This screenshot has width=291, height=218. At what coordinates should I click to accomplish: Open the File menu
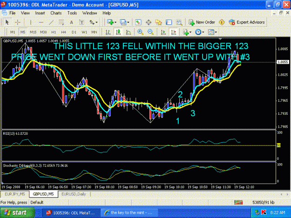13,13
